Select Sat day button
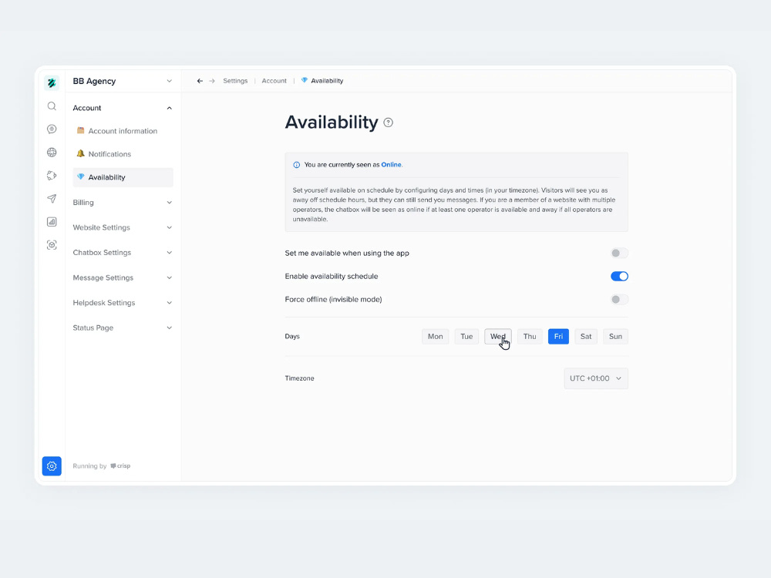 586,337
